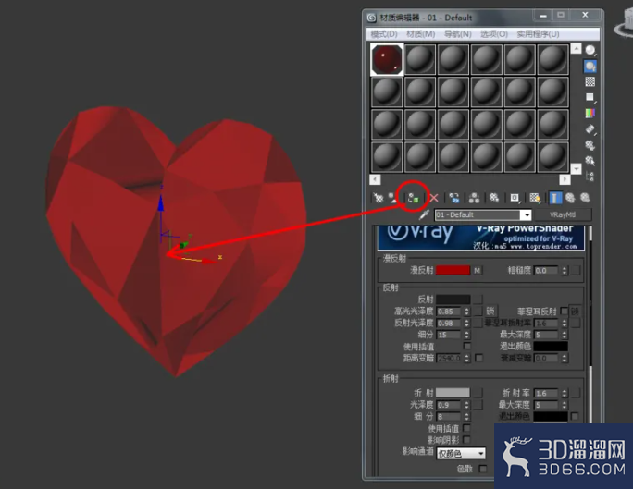Toggle reflection 使用插值 checkbox

tap(467, 347)
